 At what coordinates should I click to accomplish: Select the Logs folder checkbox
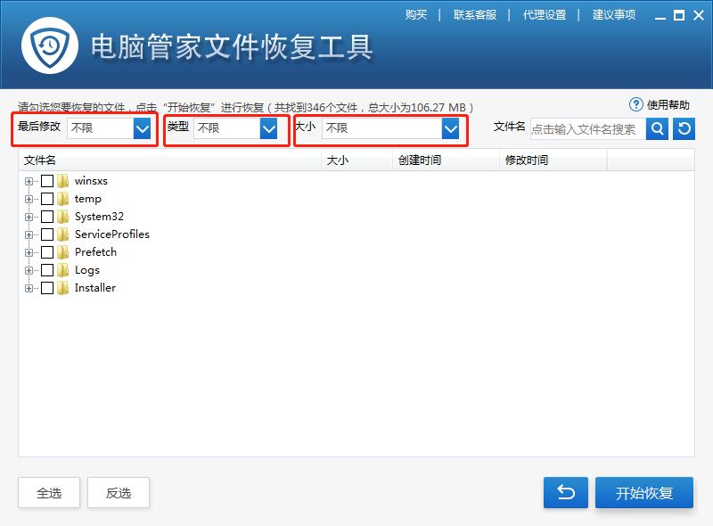click(47, 270)
